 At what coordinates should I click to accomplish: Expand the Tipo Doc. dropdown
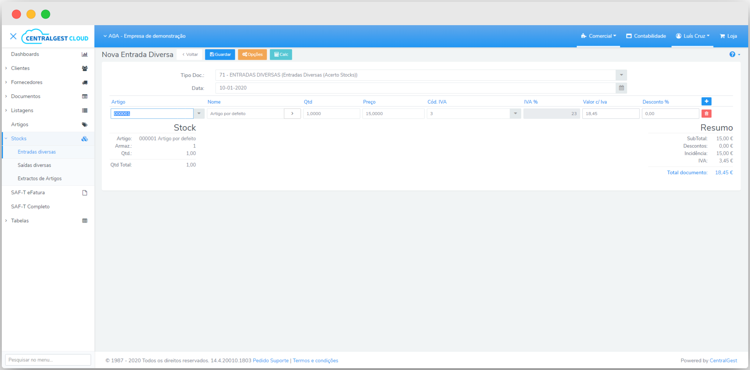[621, 75]
